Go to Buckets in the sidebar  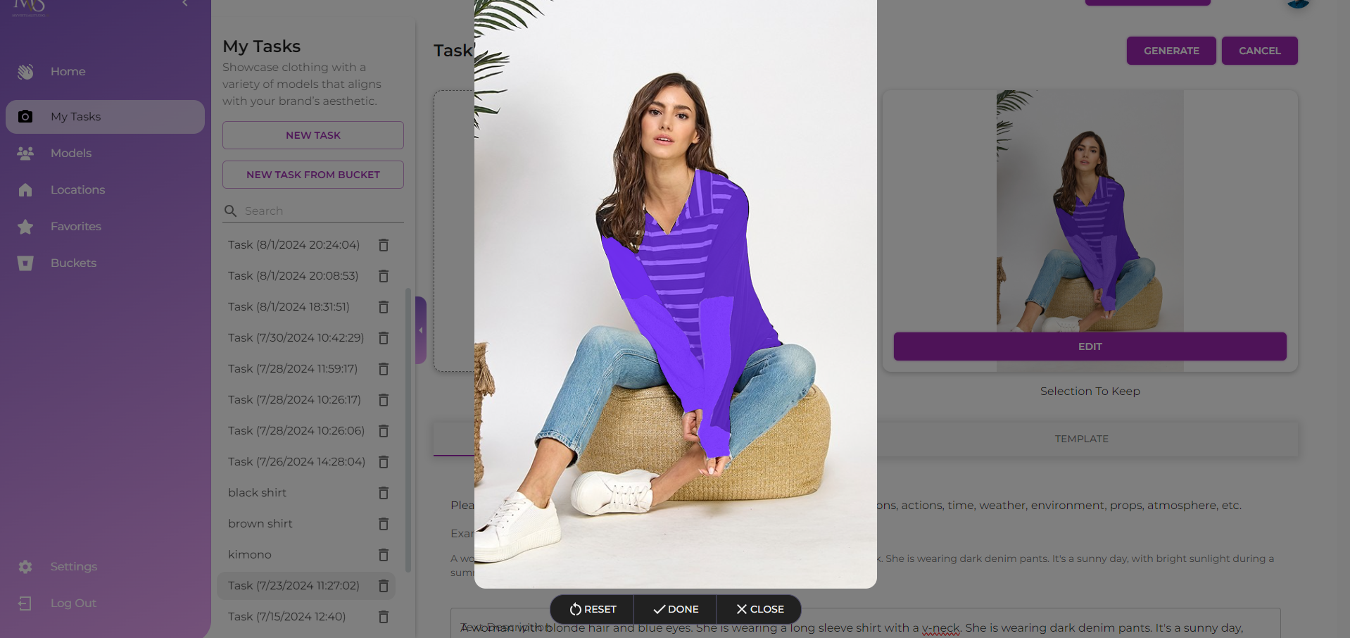pyautogui.click(x=73, y=263)
